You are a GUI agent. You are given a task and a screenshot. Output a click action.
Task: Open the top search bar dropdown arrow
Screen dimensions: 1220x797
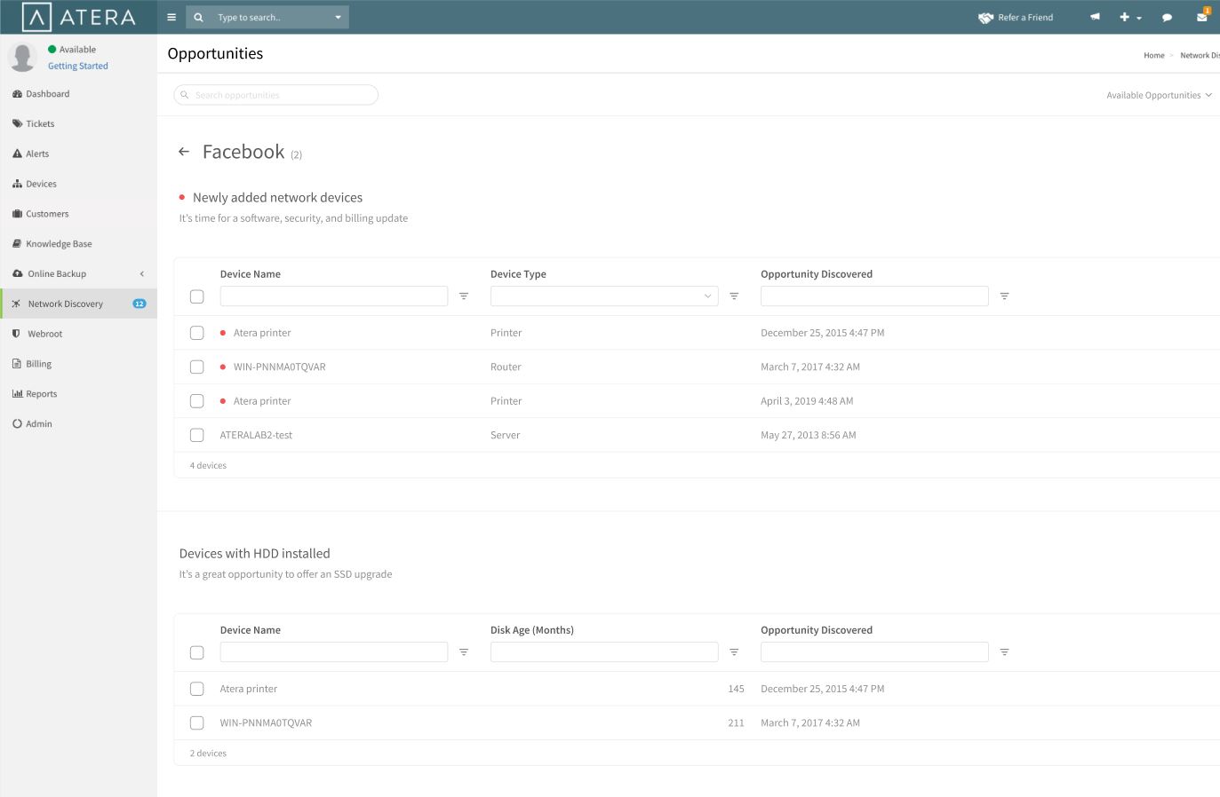coord(338,18)
